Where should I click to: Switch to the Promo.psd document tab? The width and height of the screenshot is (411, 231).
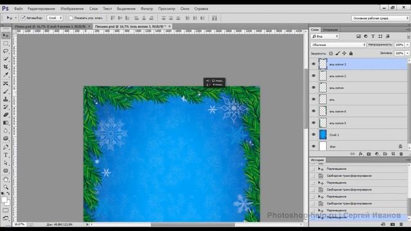point(50,26)
